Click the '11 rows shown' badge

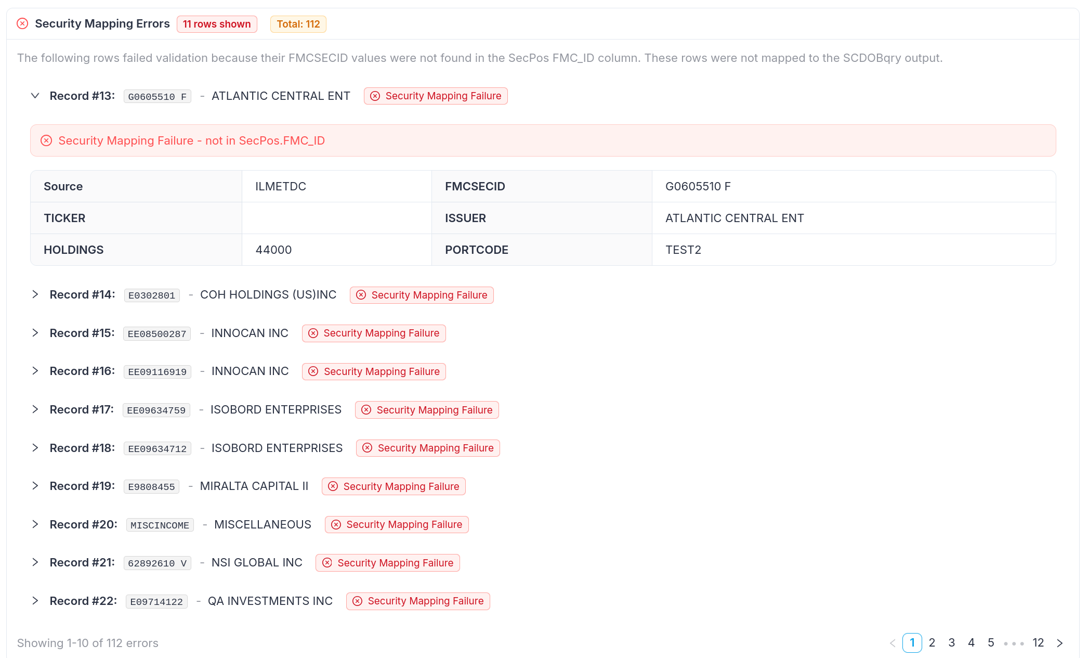pyautogui.click(x=217, y=24)
